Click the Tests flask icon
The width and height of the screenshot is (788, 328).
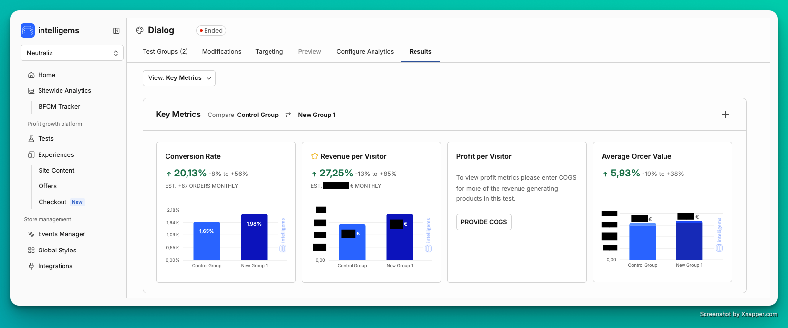point(31,139)
